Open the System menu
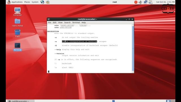Image resolution: width=181 pixels, height=102 pixels. [35, 2]
